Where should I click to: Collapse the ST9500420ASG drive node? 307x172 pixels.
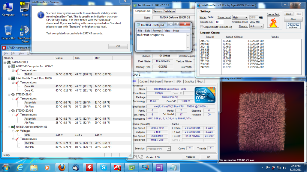pyautogui.click(x=9, y=111)
